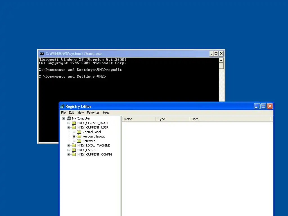The height and width of the screenshot is (216, 288).
Task: Click the keyboard layout folder icon
Action: coord(79,136)
